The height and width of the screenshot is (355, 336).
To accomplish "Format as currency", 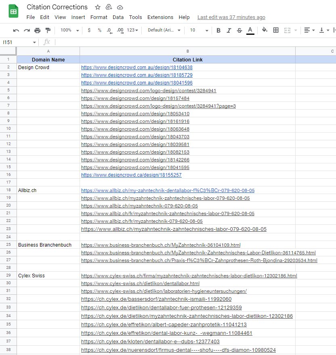I will (89, 30).
